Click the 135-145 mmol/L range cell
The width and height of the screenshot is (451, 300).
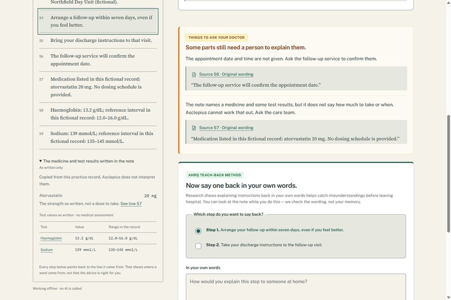click(x=123, y=250)
